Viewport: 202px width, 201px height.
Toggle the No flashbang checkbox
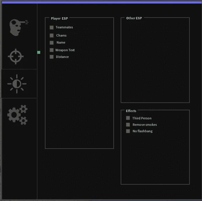[128, 131]
